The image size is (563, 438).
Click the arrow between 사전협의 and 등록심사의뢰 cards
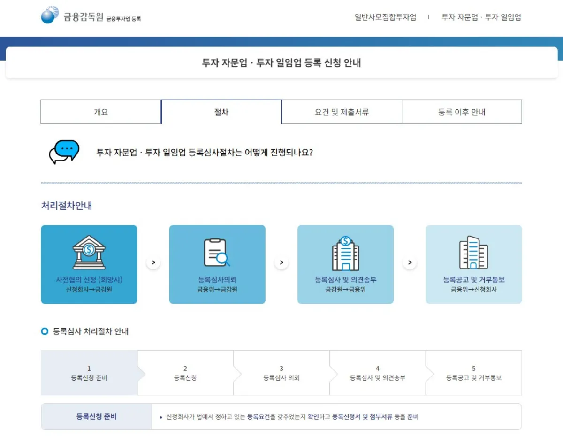tap(153, 262)
